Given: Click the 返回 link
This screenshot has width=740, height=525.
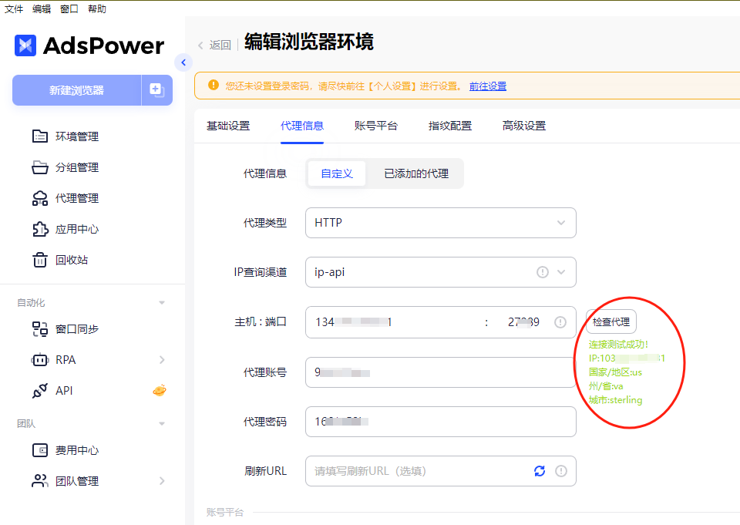Looking at the screenshot, I should point(220,45).
